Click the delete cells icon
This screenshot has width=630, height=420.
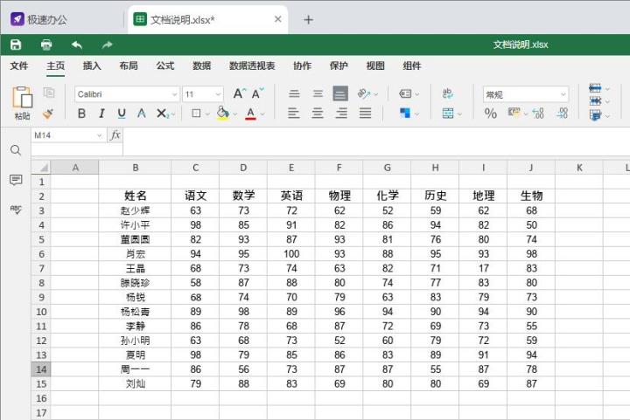pos(595,101)
